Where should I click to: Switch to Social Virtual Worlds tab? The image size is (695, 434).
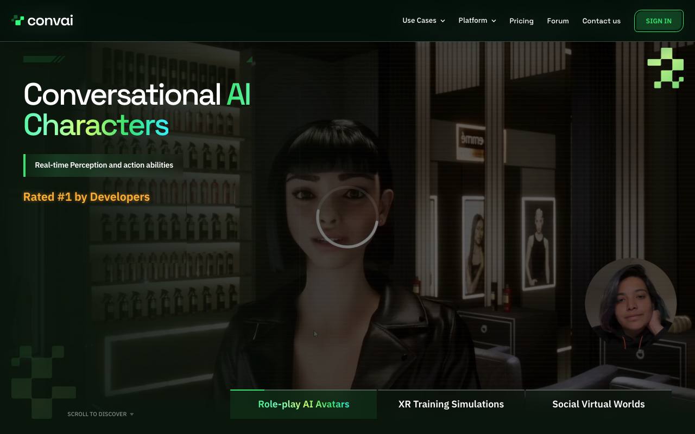pyautogui.click(x=598, y=404)
